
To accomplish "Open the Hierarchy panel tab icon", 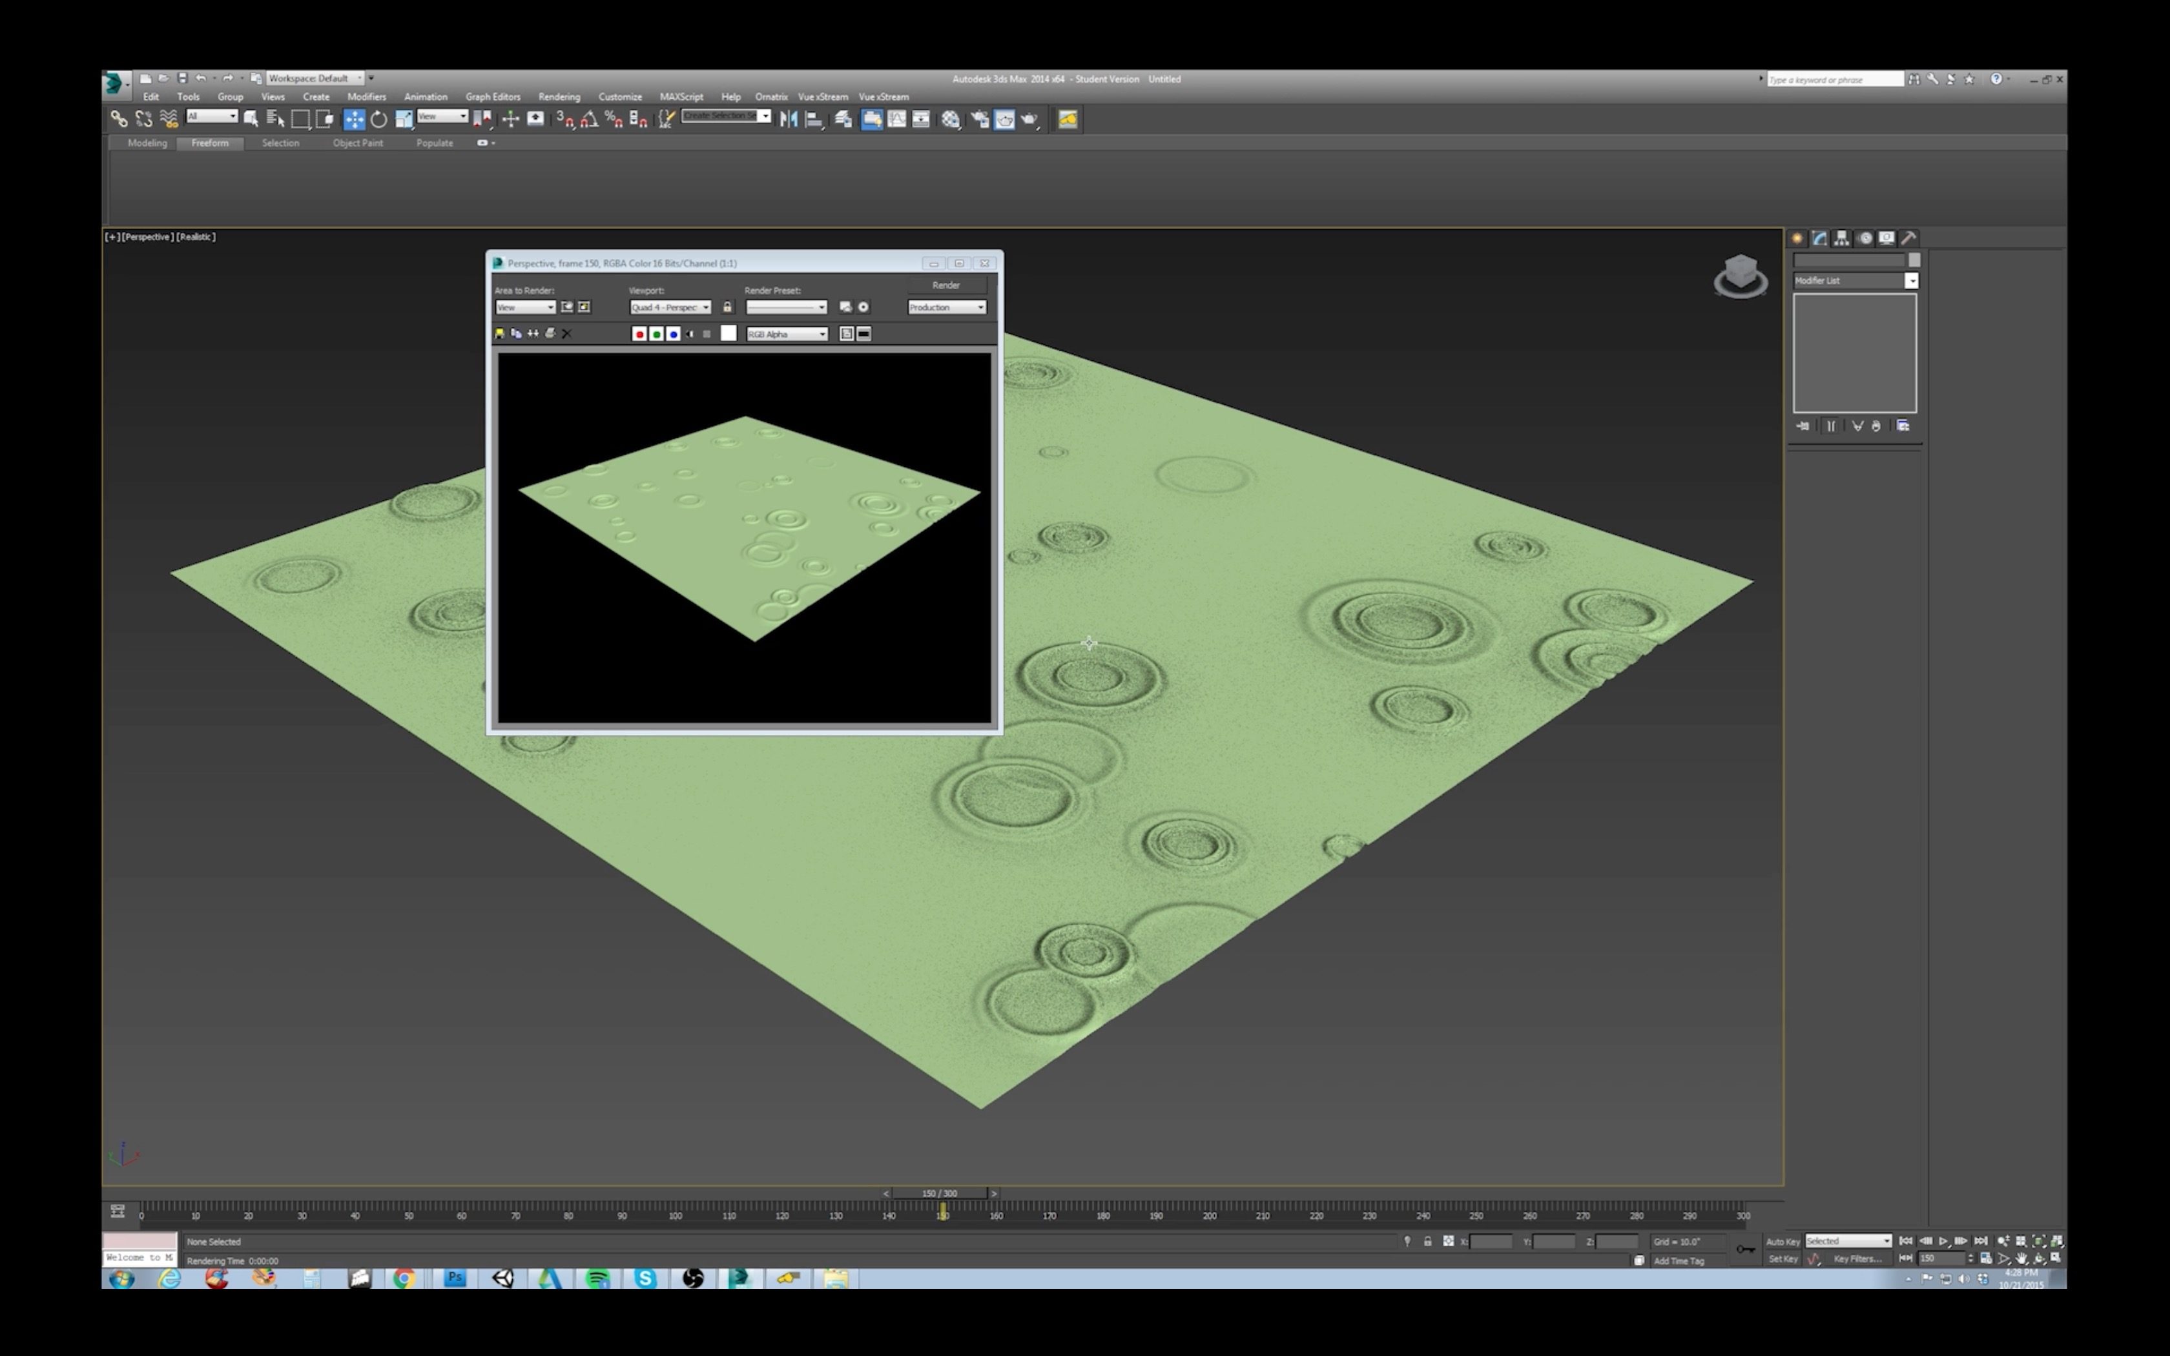I will point(1842,238).
